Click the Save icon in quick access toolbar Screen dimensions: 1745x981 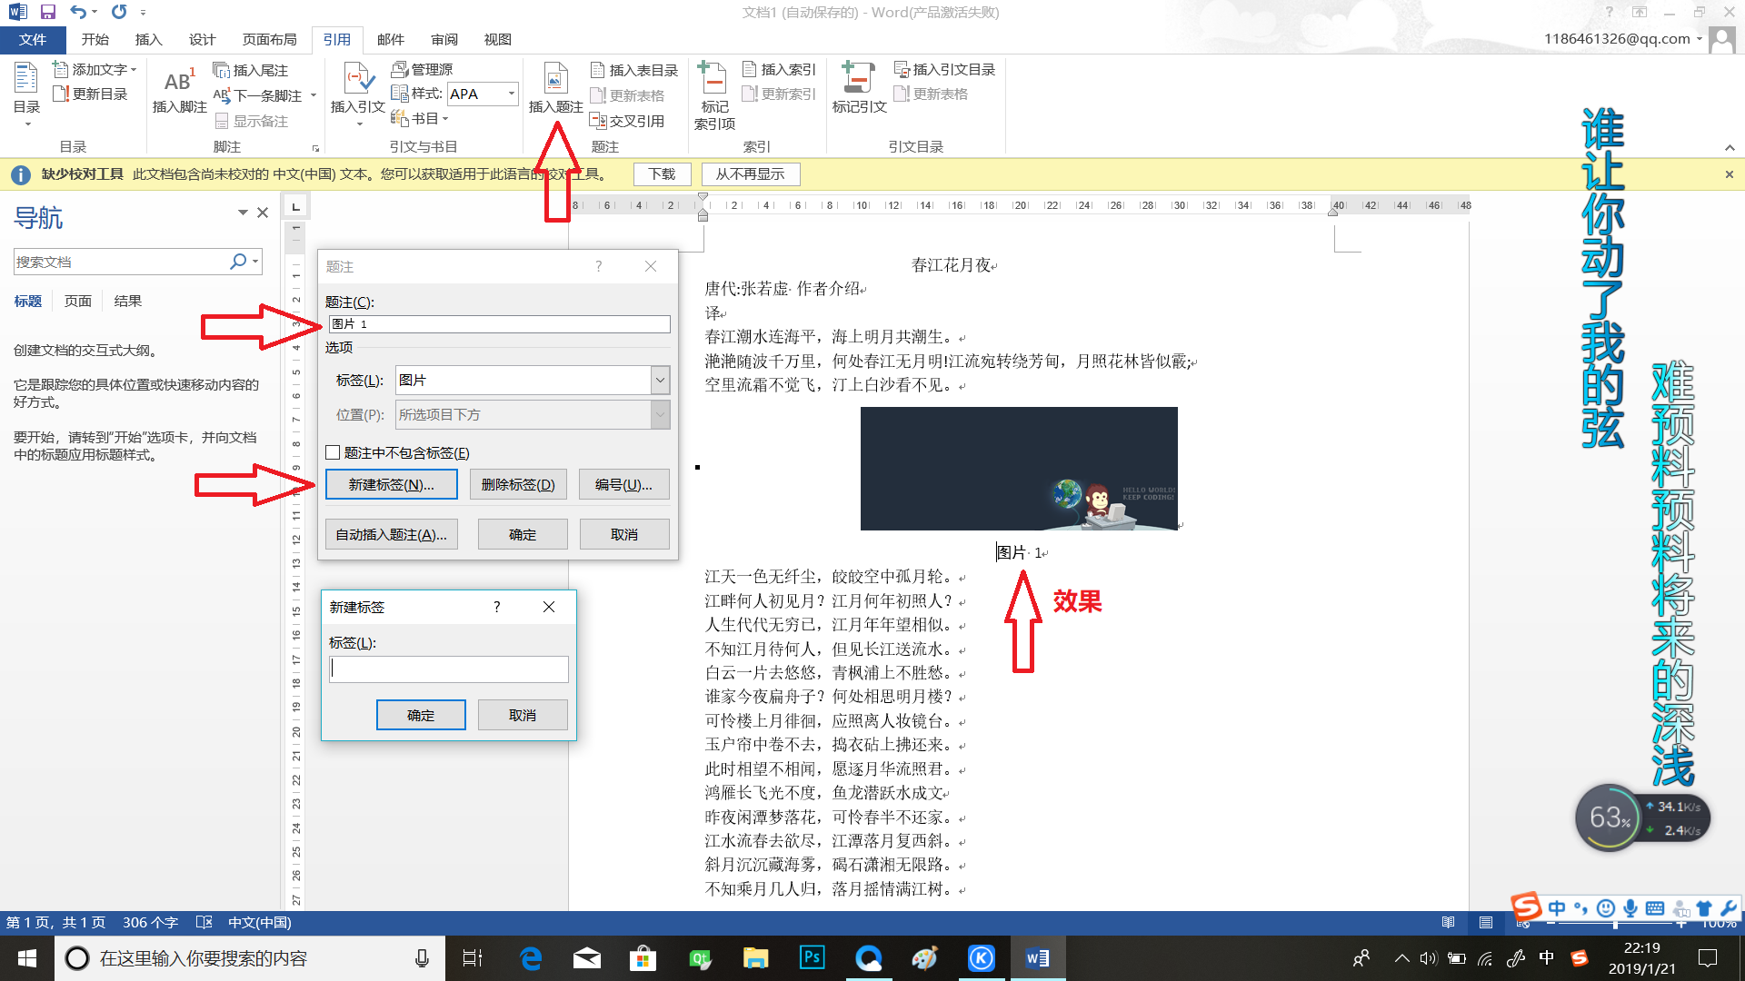coord(48,12)
